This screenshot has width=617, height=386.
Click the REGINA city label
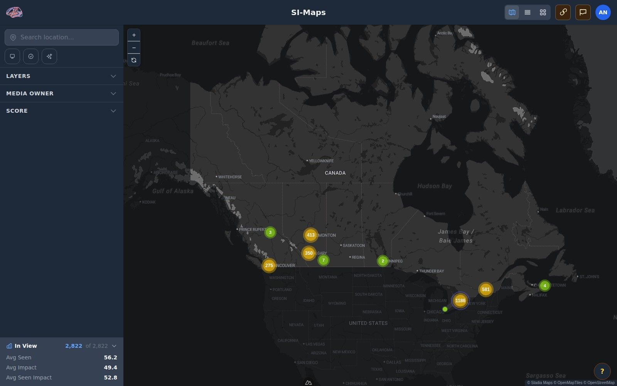[358, 257]
